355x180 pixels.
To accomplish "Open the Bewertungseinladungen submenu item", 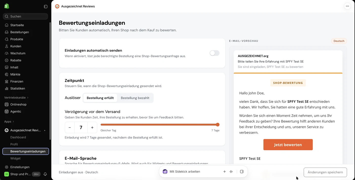I will coord(26,151).
